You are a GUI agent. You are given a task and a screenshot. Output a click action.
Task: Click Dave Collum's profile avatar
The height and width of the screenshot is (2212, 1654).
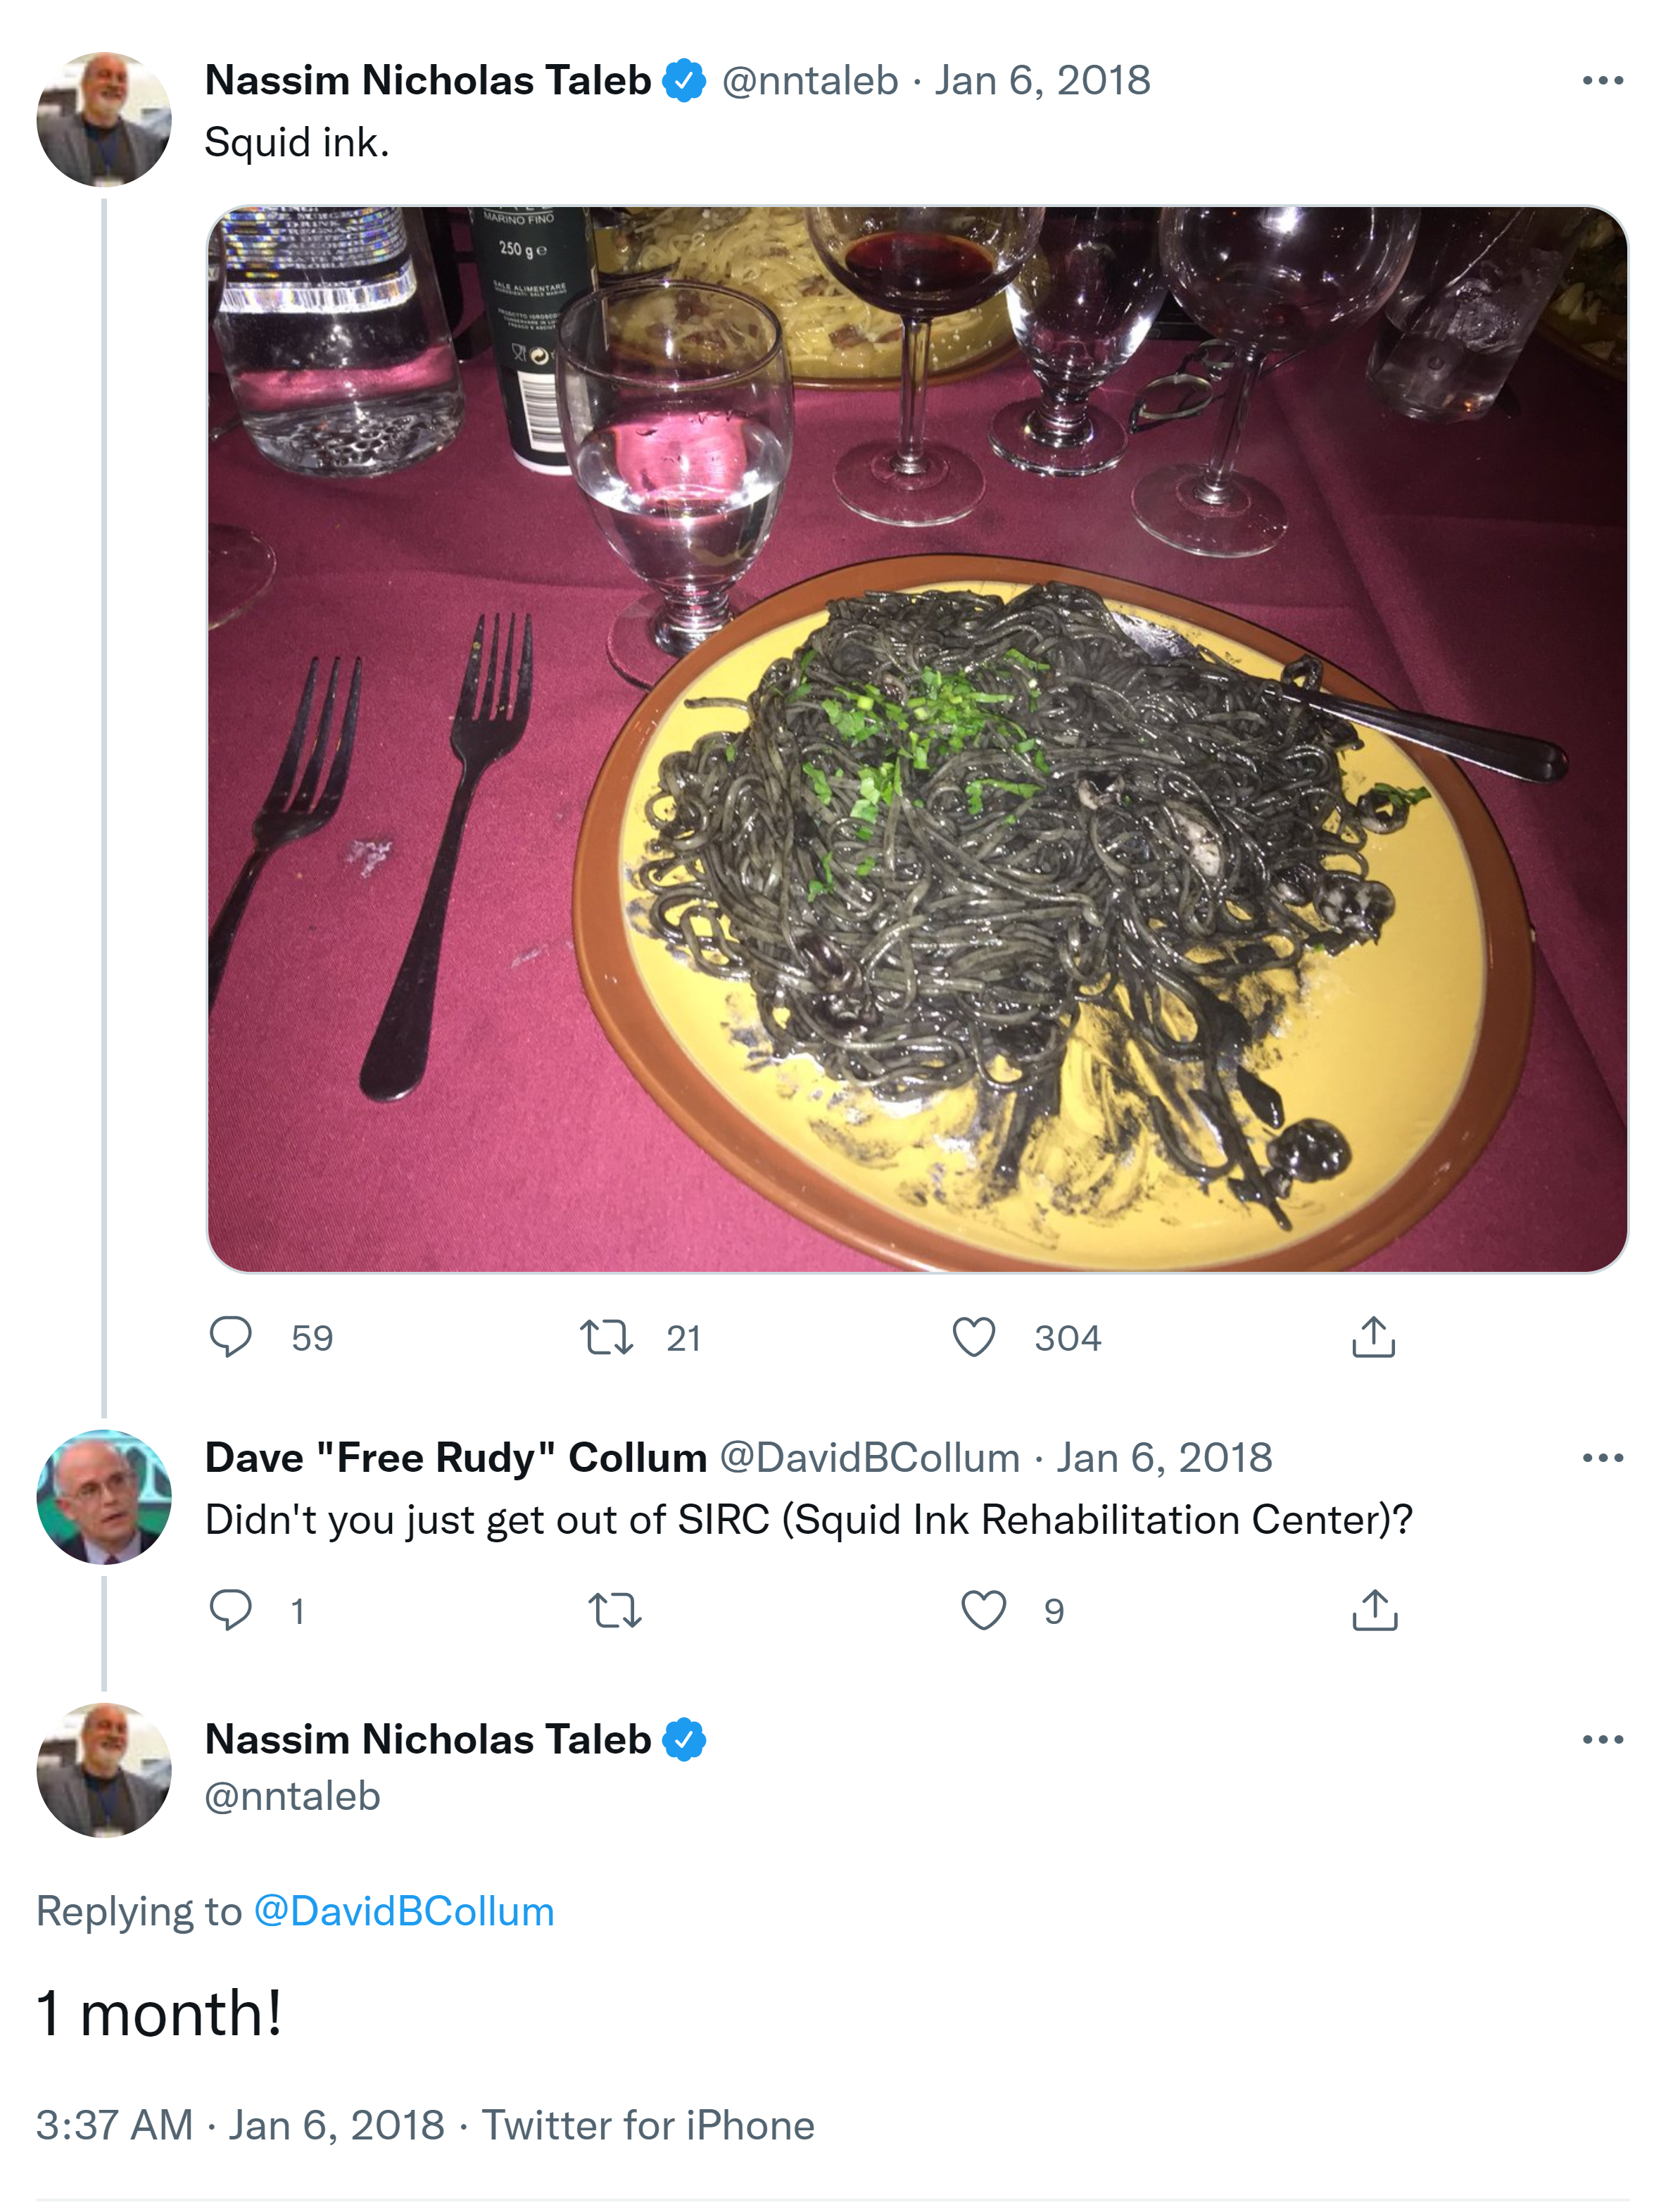104,1497
